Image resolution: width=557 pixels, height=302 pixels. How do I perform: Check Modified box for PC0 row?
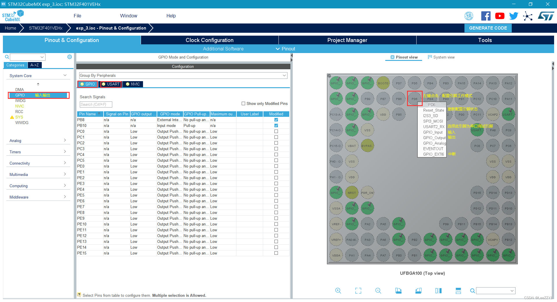coord(276,131)
